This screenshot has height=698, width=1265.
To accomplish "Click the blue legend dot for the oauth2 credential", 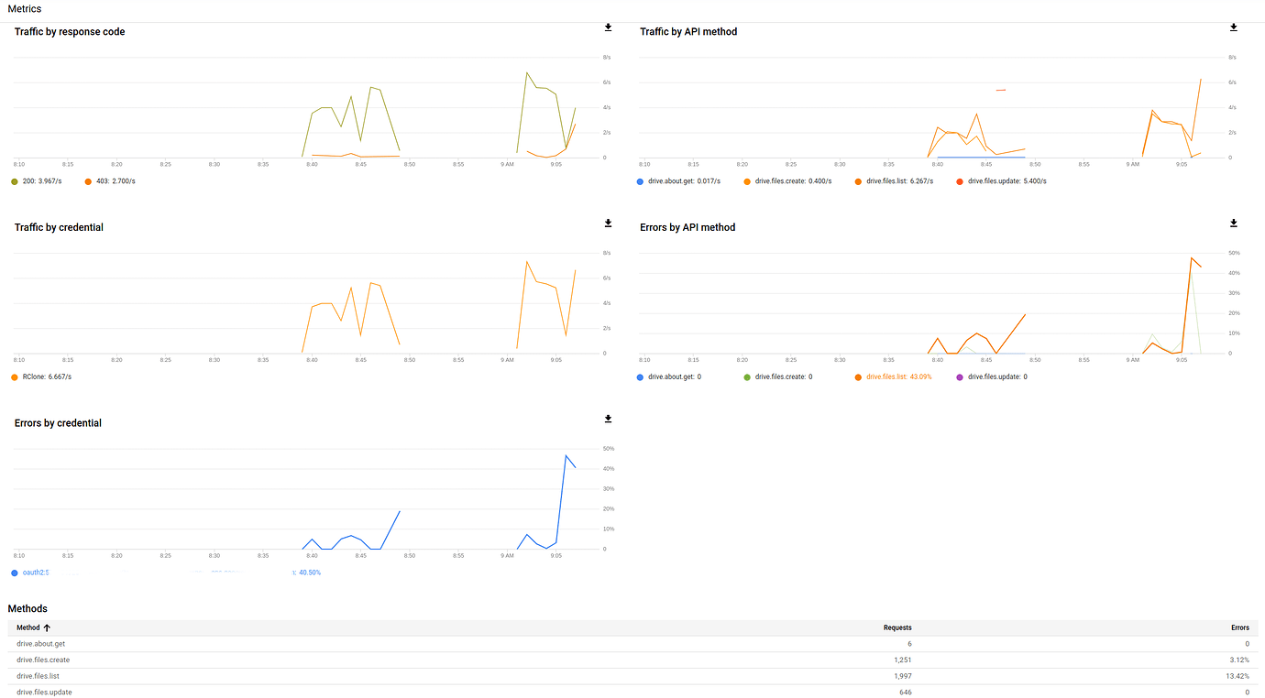I will pos(13,572).
